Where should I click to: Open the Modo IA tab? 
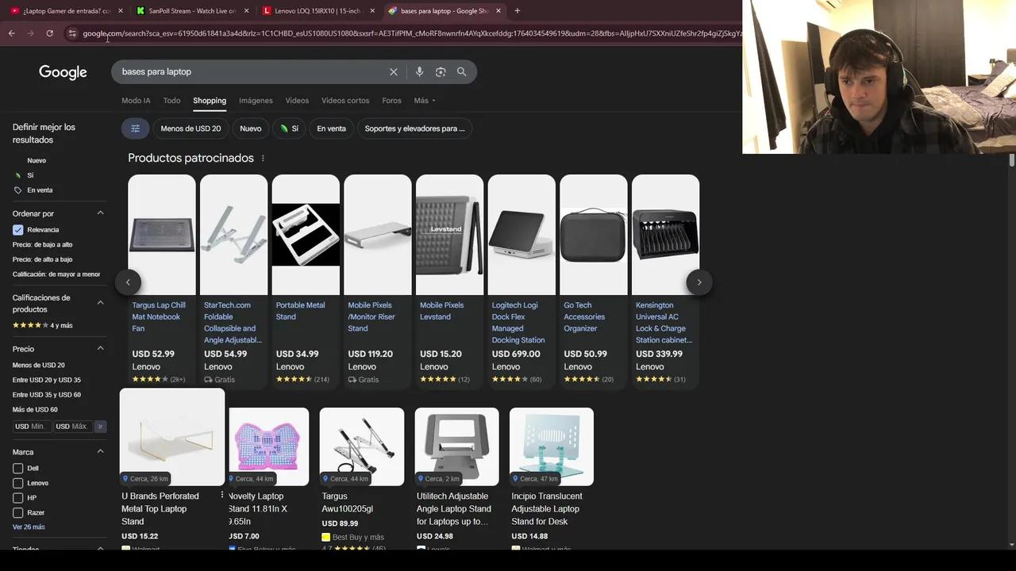136,101
